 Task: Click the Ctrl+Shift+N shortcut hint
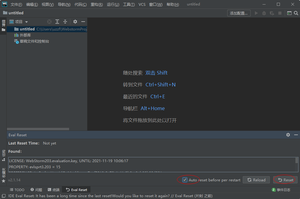161,85
